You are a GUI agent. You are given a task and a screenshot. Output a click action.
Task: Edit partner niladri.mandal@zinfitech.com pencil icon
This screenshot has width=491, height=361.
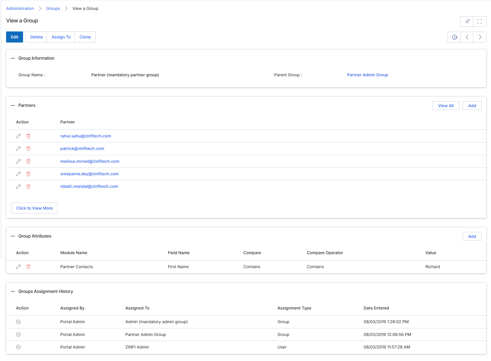click(x=18, y=187)
